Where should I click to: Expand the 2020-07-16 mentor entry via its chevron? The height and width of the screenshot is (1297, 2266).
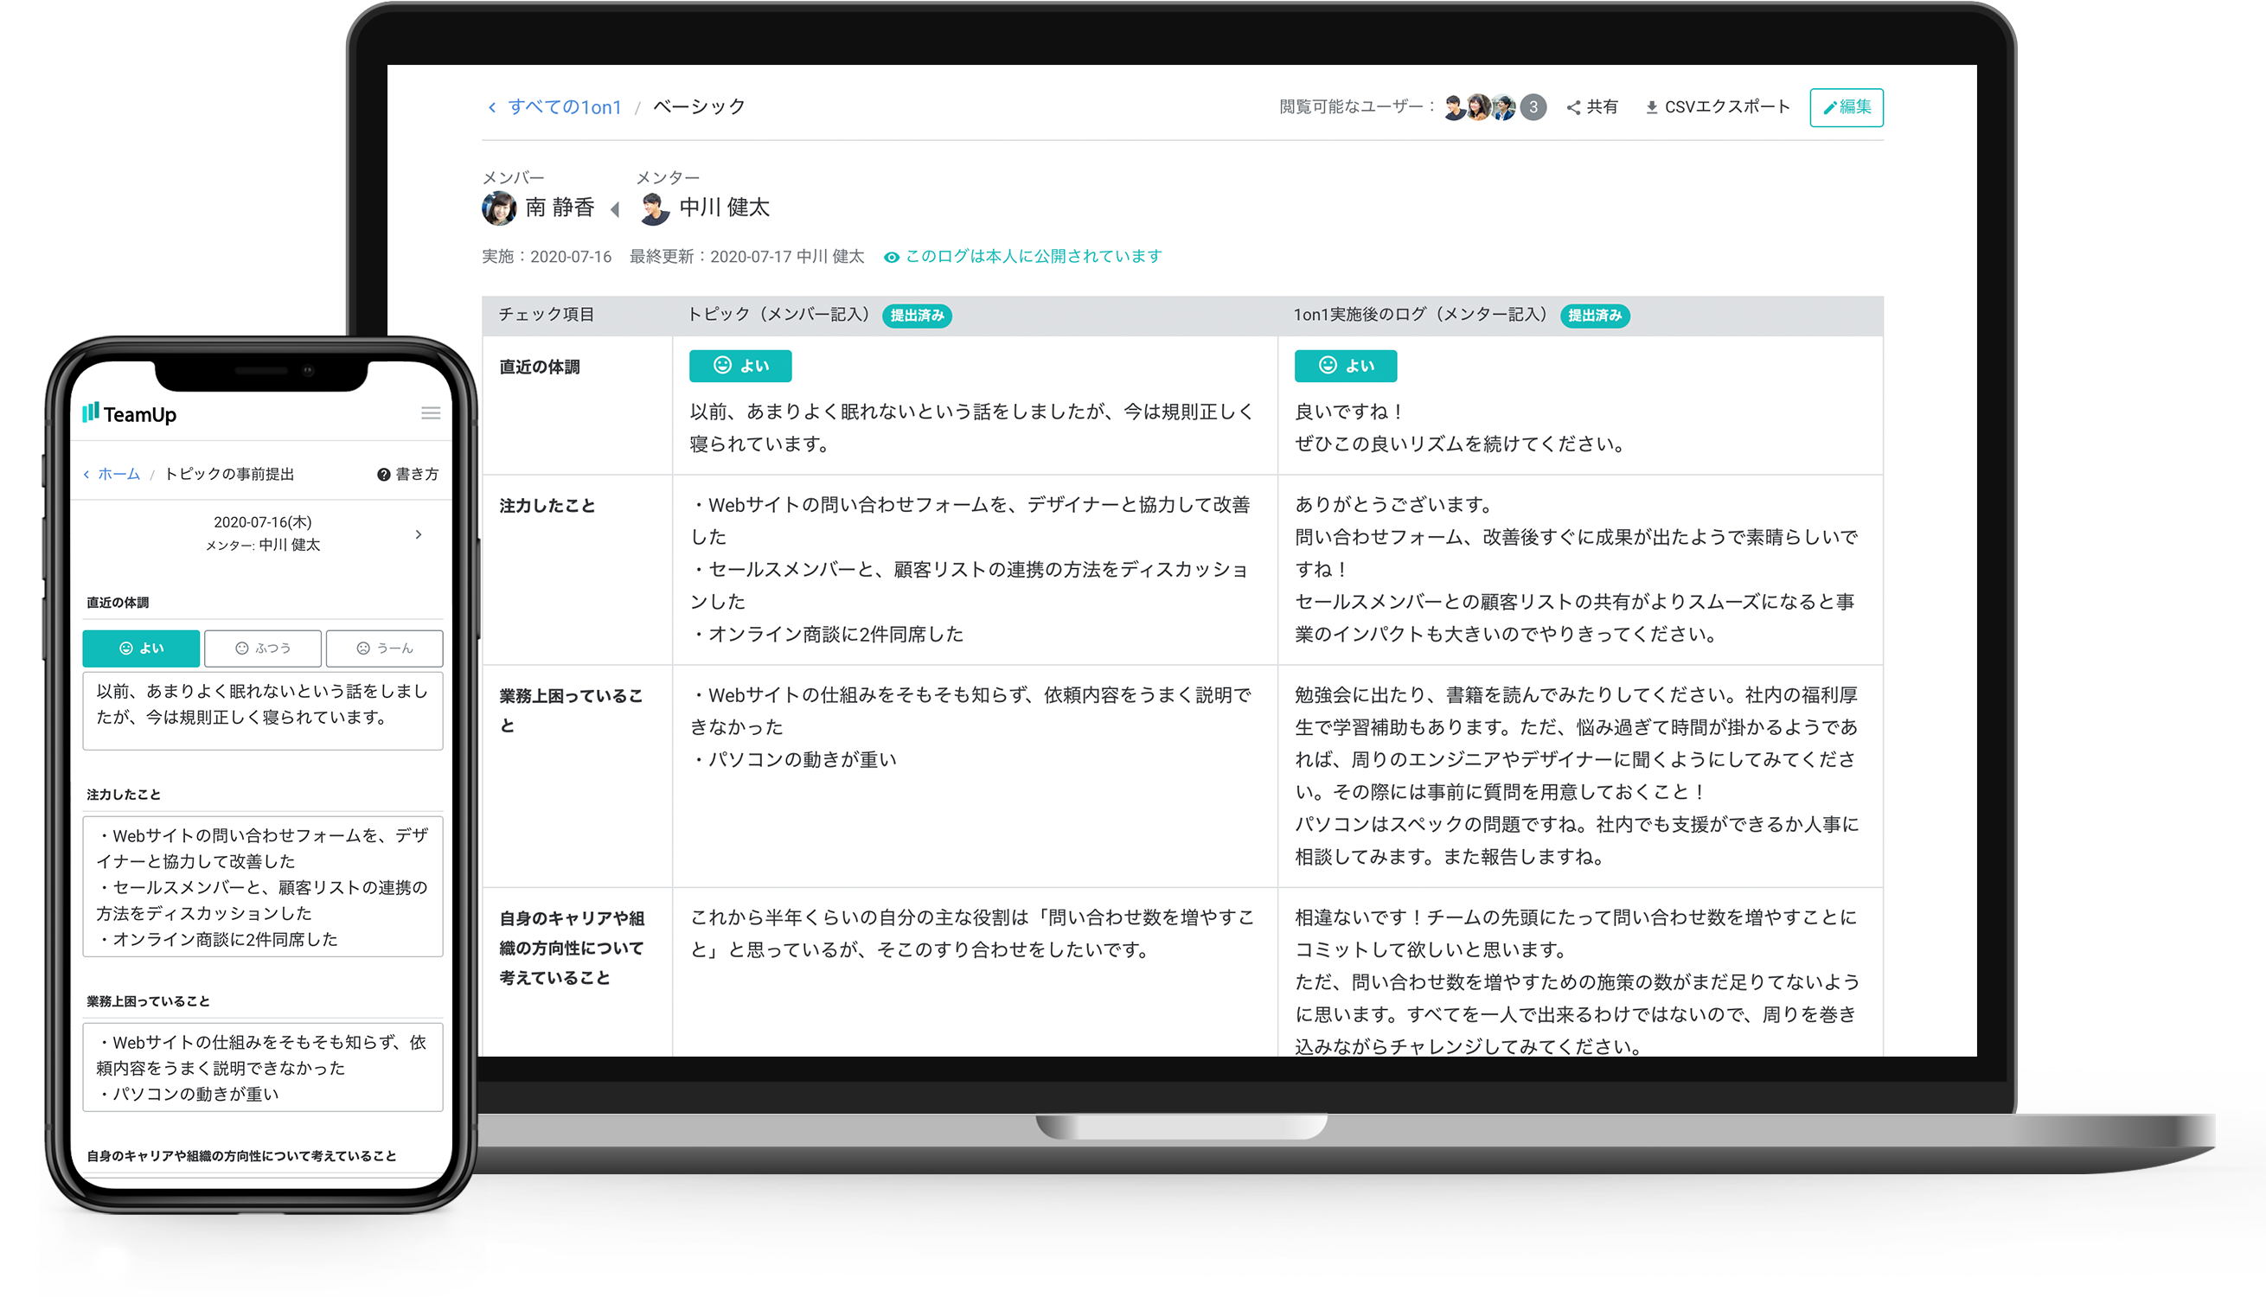point(417,534)
